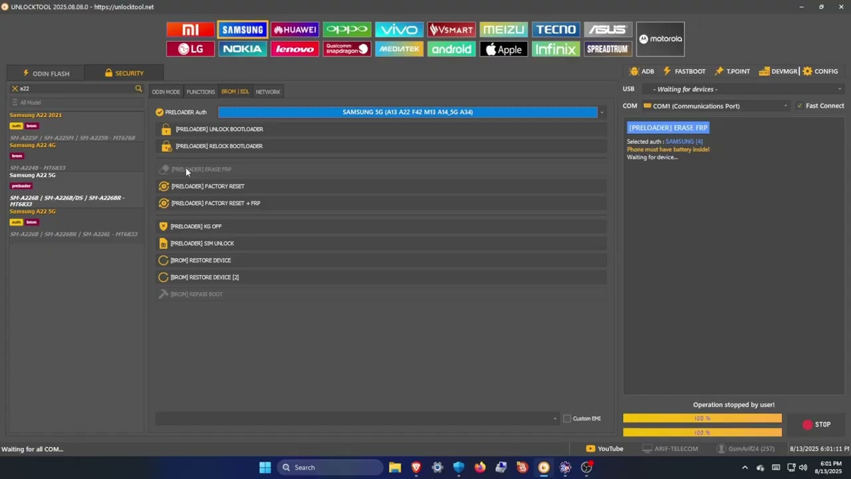Screen dimensions: 851x479
Task: Click the STOP button
Action: coord(816,424)
